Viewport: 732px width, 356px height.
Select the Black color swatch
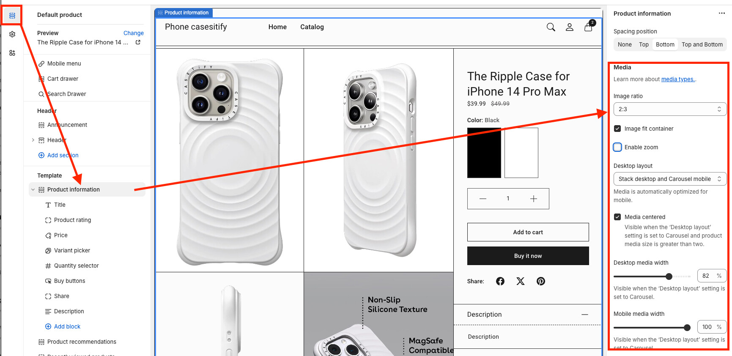tap(484, 153)
